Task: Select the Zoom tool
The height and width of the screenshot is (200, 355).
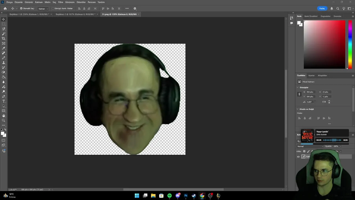Action: [x=4, y=121]
